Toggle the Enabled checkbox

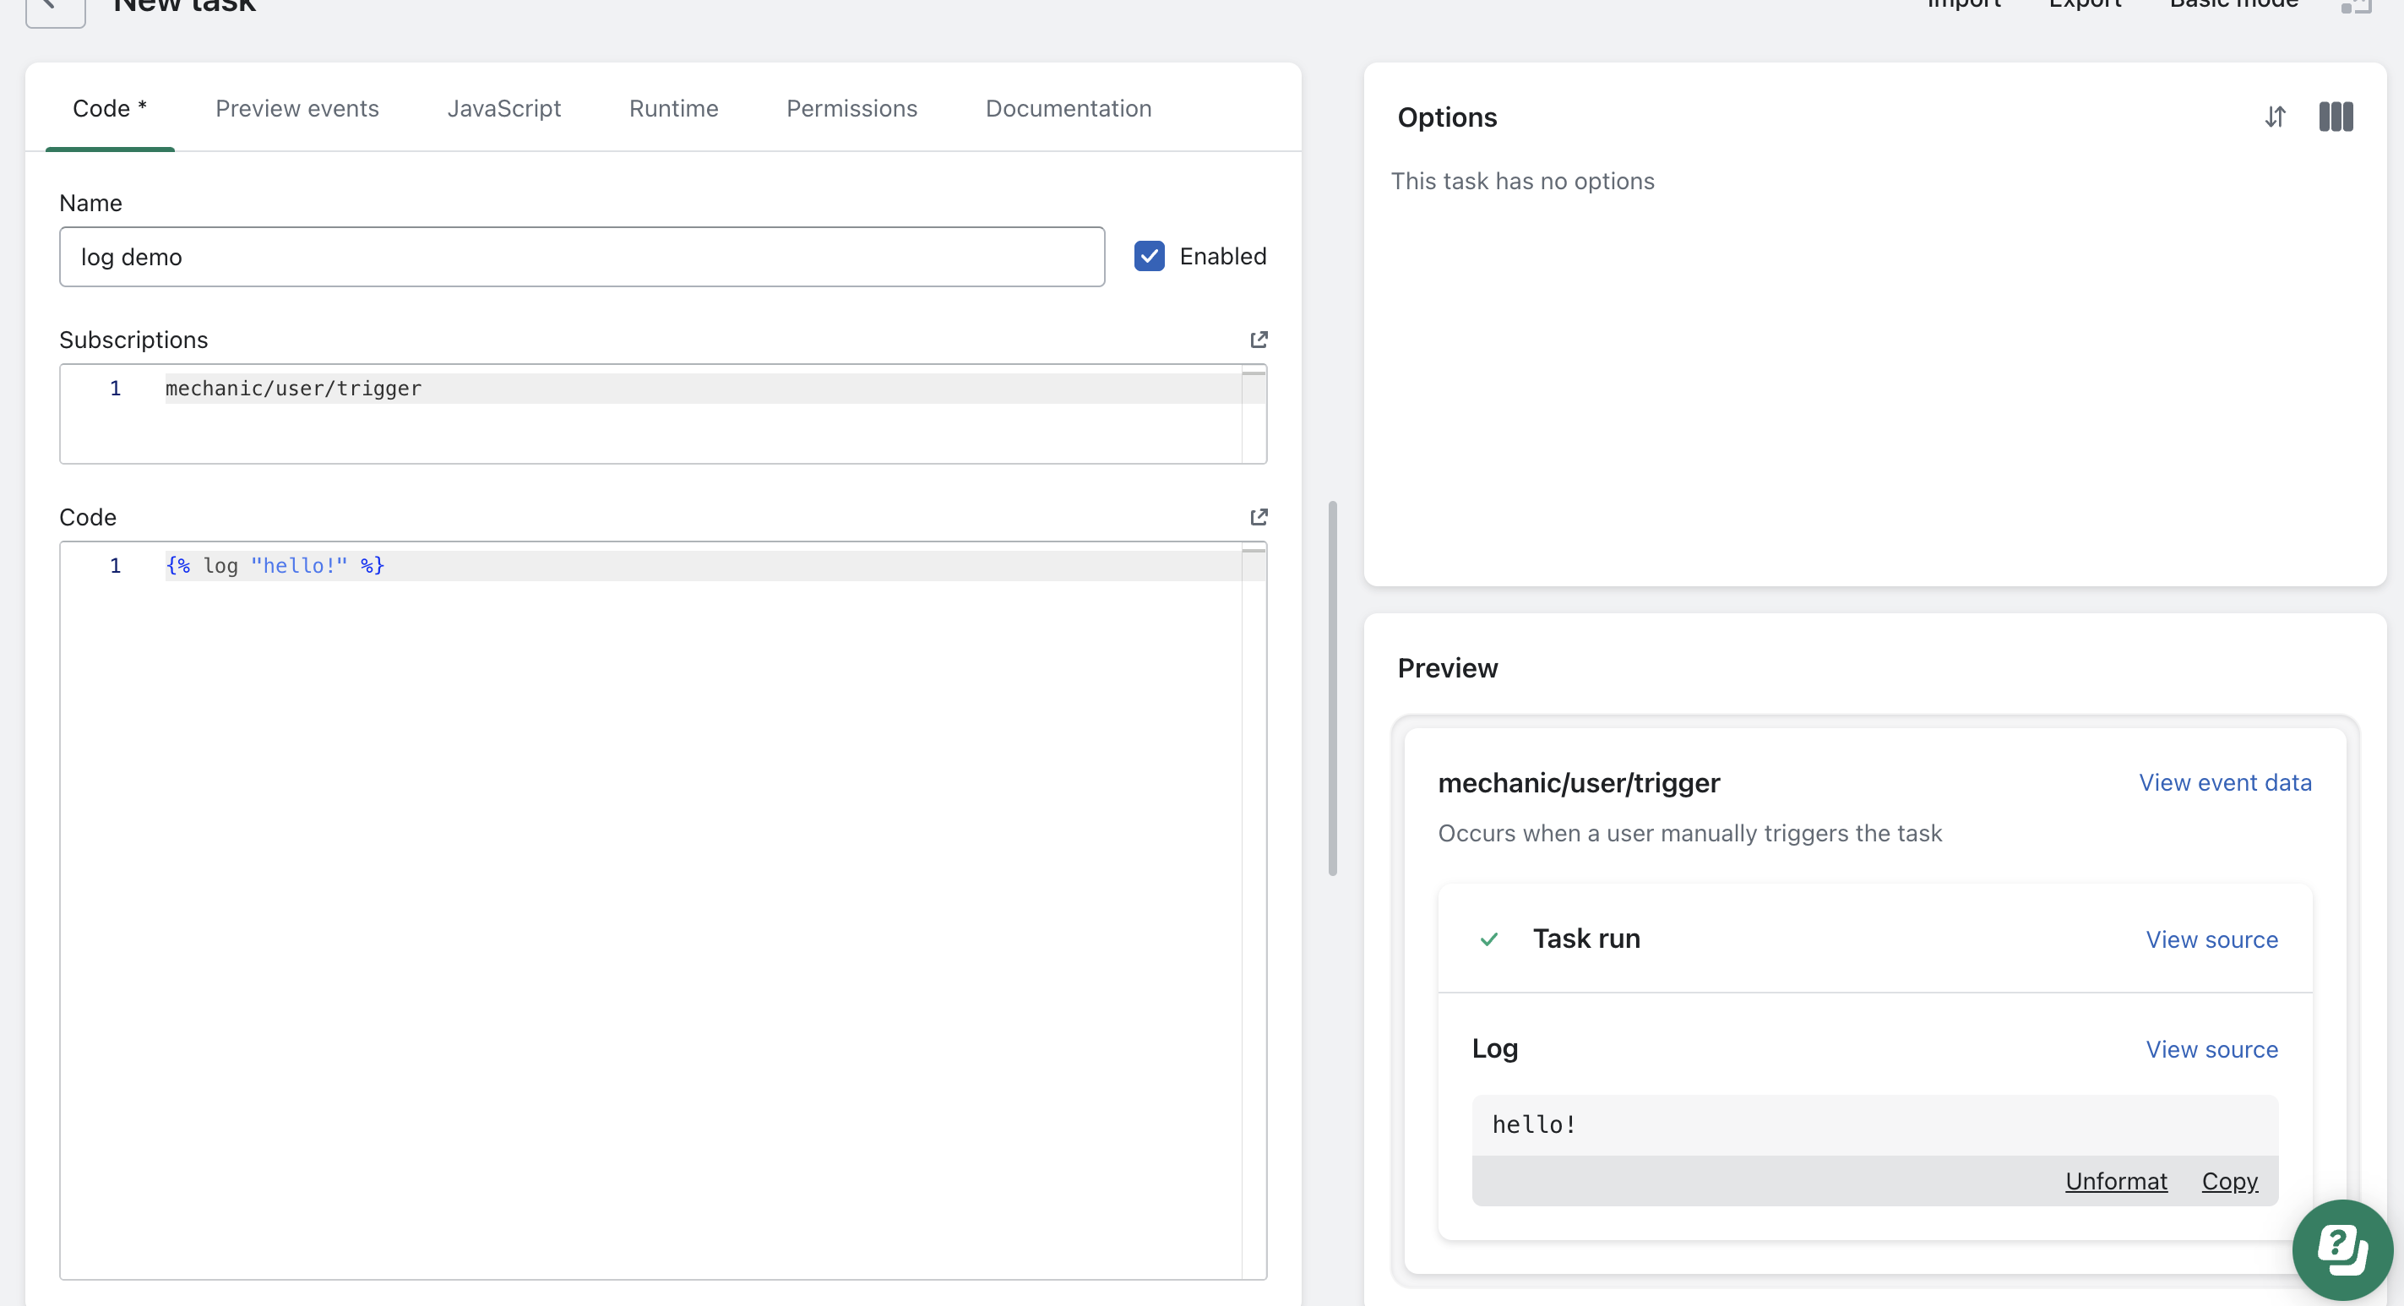coord(1149,256)
